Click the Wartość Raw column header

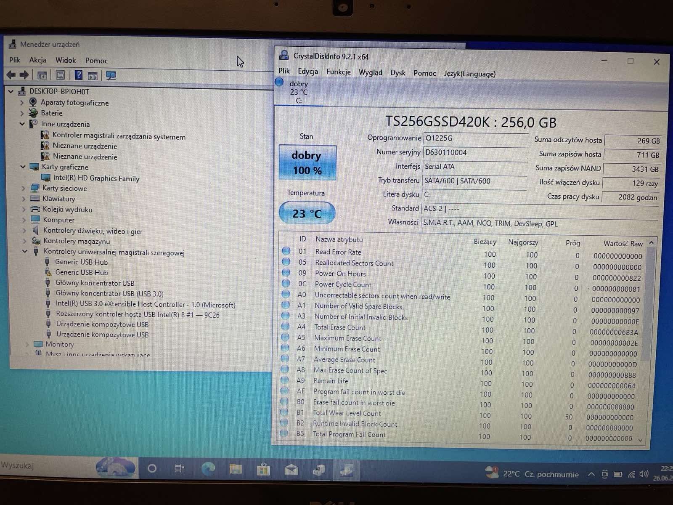click(x=623, y=243)
